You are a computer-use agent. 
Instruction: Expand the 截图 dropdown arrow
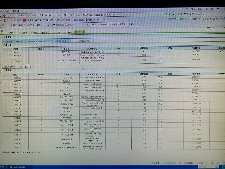coord(210,19)
